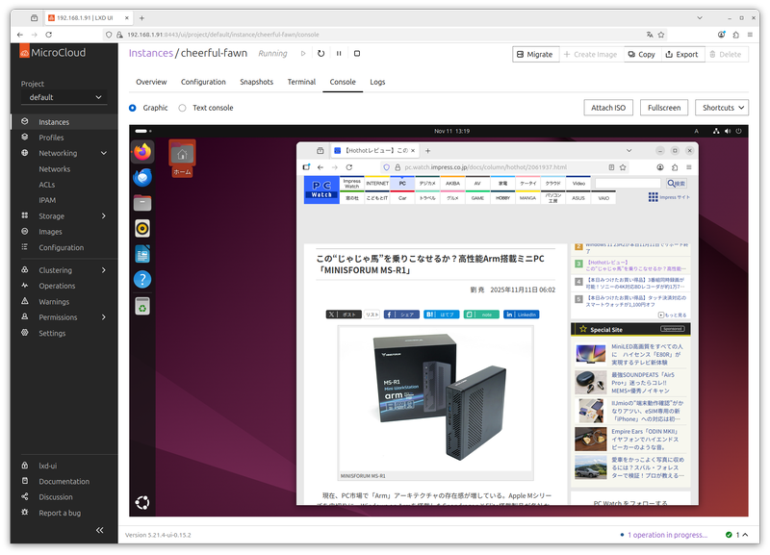The width and height of the screenshot is (770, 555).
Task: Open the Firefox hamburger menu
Action: [x=687, y=166]
